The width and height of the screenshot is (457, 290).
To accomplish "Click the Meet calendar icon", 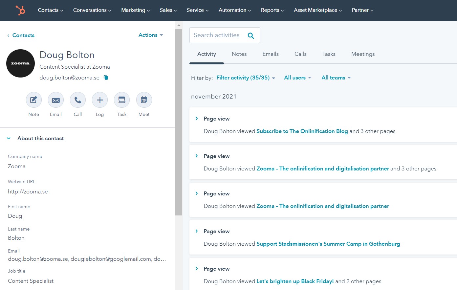I will pos(144,100).
